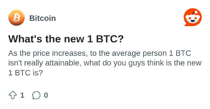Open the Reddit Snoo logo

click(x=193, y=17)
